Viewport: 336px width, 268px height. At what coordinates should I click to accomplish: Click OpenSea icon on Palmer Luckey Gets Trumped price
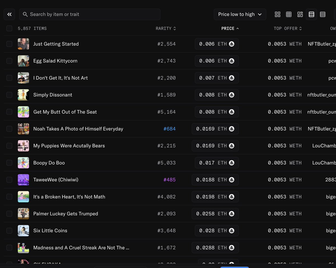pos(232,214)
